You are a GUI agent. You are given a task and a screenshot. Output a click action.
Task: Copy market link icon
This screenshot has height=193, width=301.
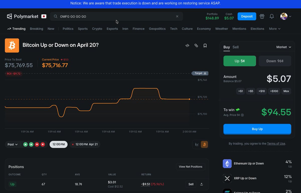point(196,45)
